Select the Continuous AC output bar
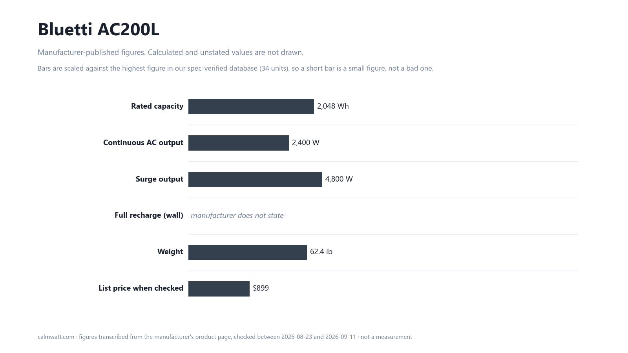 coord(239,143)
